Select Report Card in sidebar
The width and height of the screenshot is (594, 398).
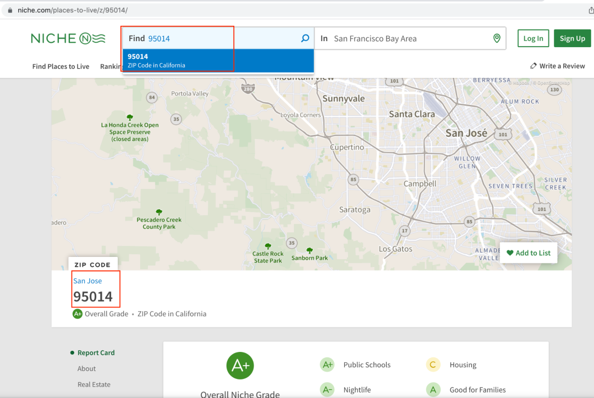(x=96, y=352)
